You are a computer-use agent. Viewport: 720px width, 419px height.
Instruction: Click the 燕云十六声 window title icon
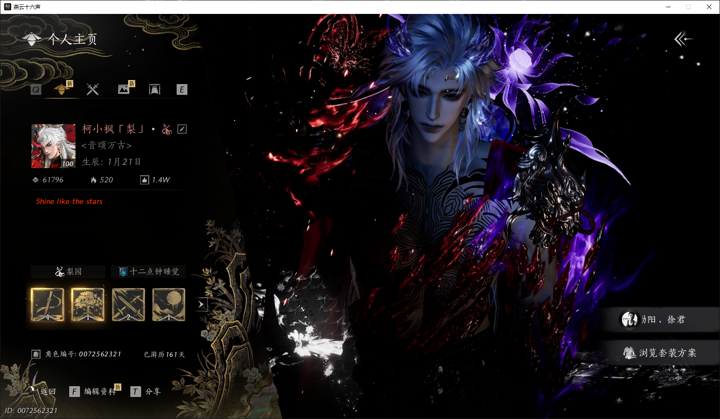pos(7,7)
